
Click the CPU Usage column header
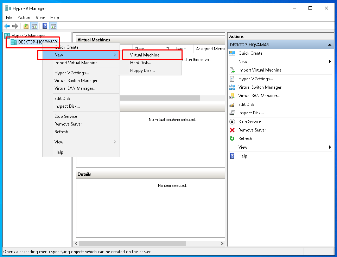(178, 49)
